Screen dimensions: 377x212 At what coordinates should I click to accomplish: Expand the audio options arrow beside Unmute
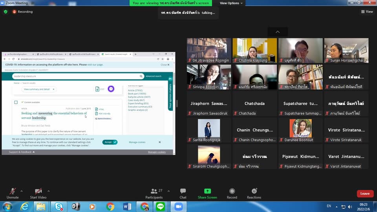pos(21,191)
